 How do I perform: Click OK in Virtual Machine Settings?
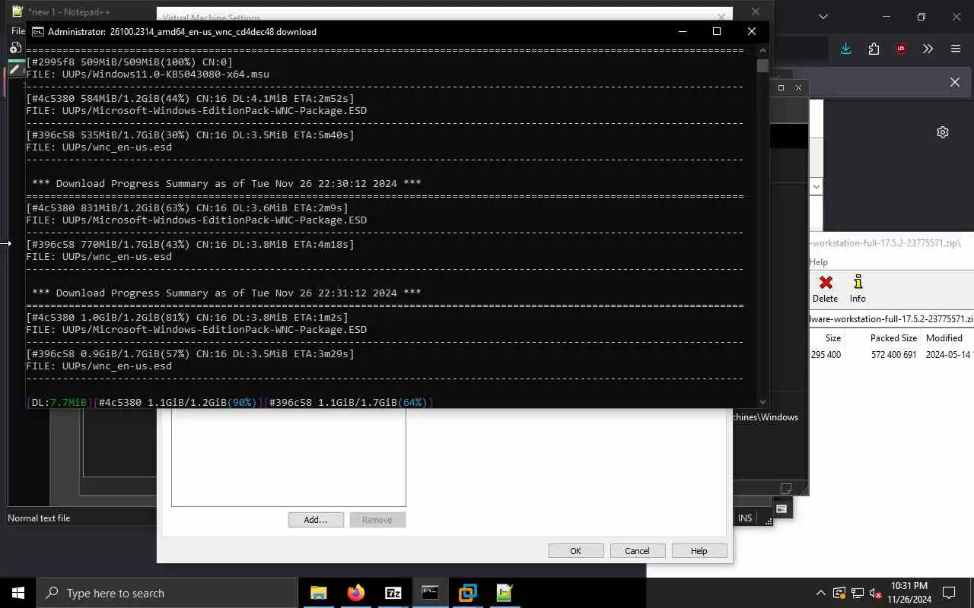click(576, 551)
